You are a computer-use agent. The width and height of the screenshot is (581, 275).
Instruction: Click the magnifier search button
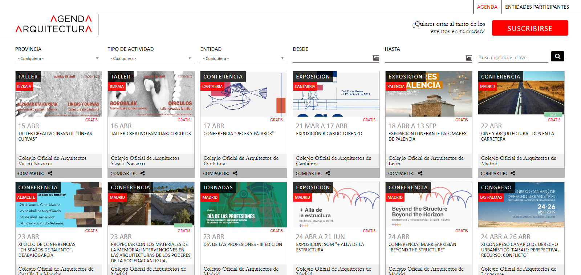(557, 56)
